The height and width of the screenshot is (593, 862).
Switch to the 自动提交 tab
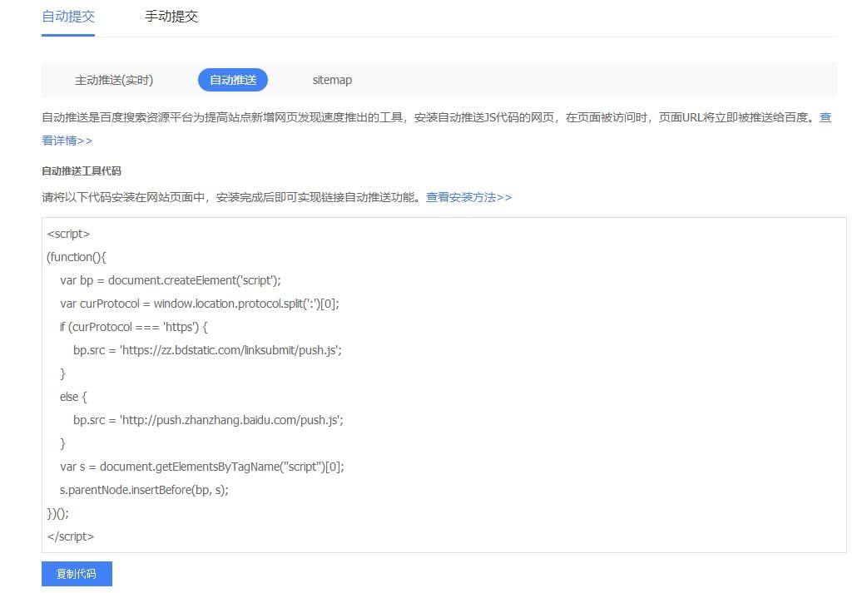point(68,17)
